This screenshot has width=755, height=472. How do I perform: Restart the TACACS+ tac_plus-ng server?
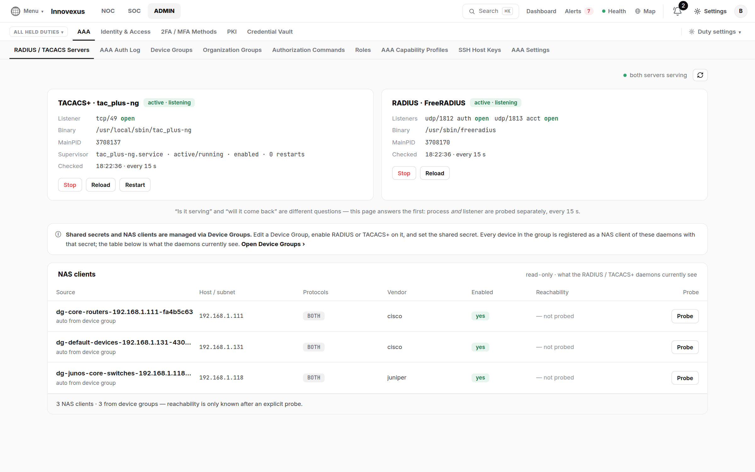tap(135, 185)
